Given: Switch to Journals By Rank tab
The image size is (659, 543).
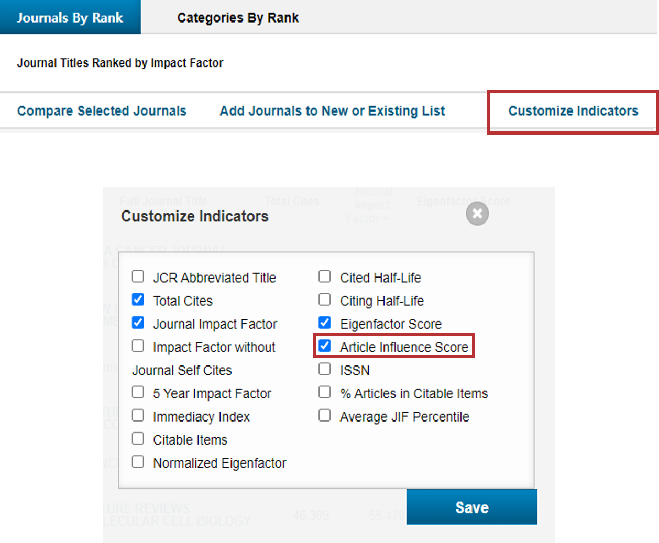Looking at the screenshot, I should click(x=70, y=17).
